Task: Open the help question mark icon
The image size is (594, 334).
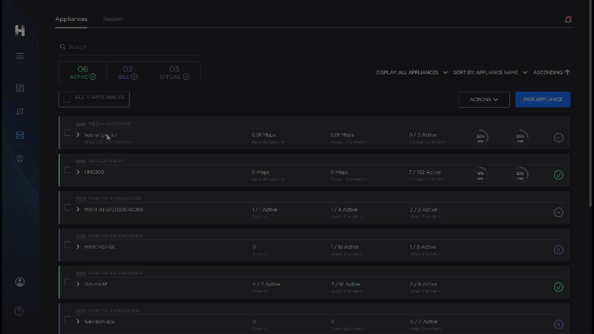Action: (x=19, y=311)
